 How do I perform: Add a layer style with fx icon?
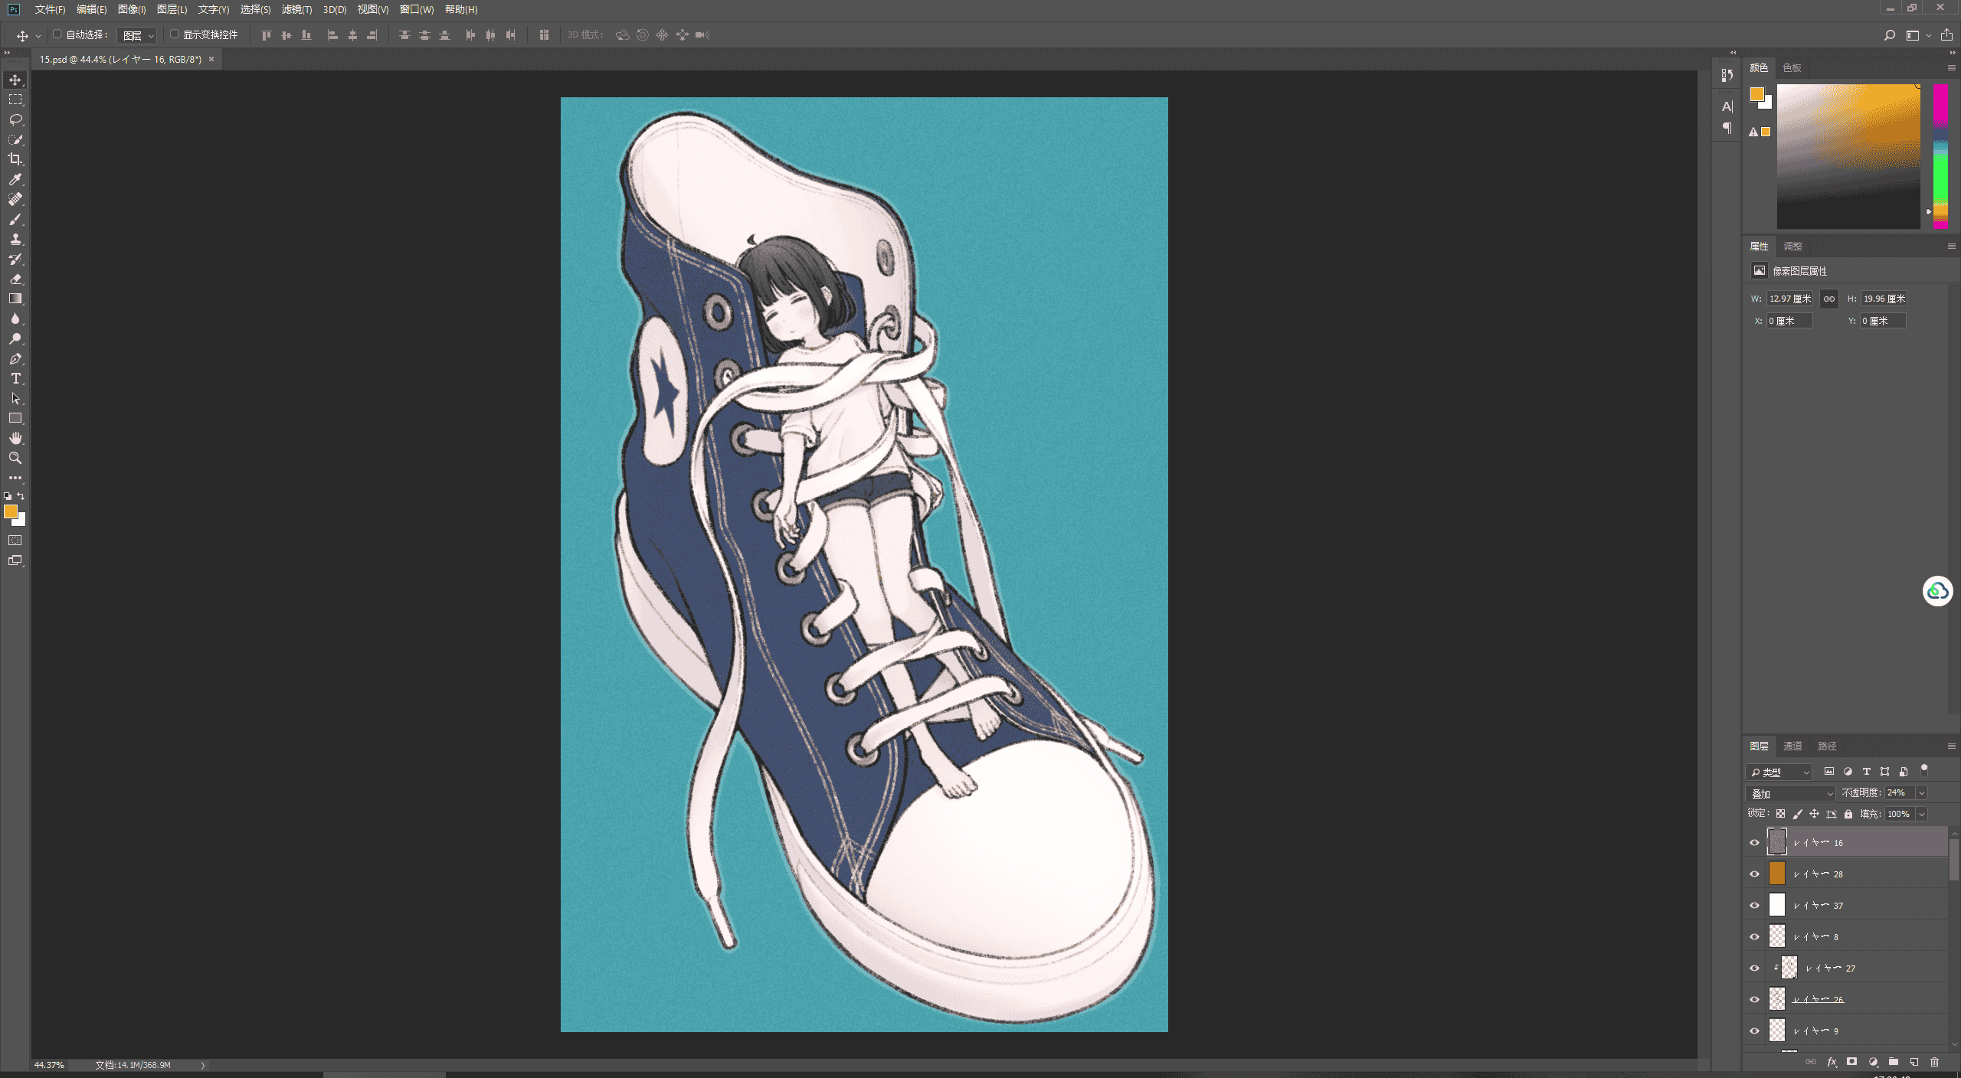point(1832,1062)
